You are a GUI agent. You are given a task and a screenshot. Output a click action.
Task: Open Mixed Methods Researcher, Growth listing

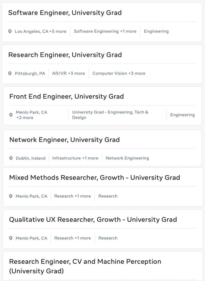coord(94,178)
